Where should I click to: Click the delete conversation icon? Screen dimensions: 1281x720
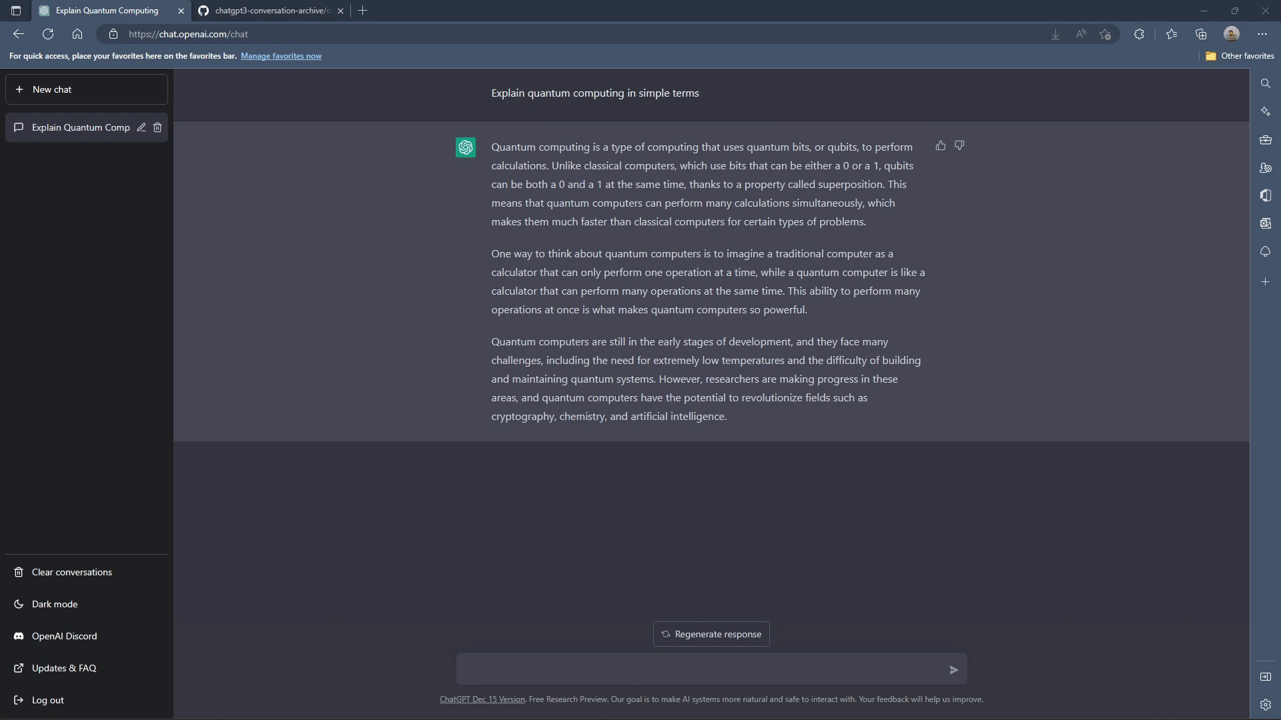click(x=157, y=127)
